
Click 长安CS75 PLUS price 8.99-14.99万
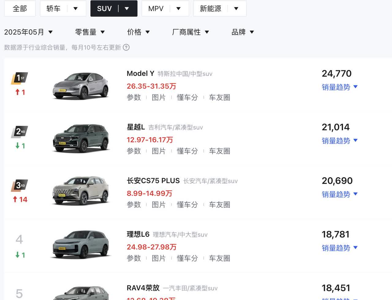149,193
